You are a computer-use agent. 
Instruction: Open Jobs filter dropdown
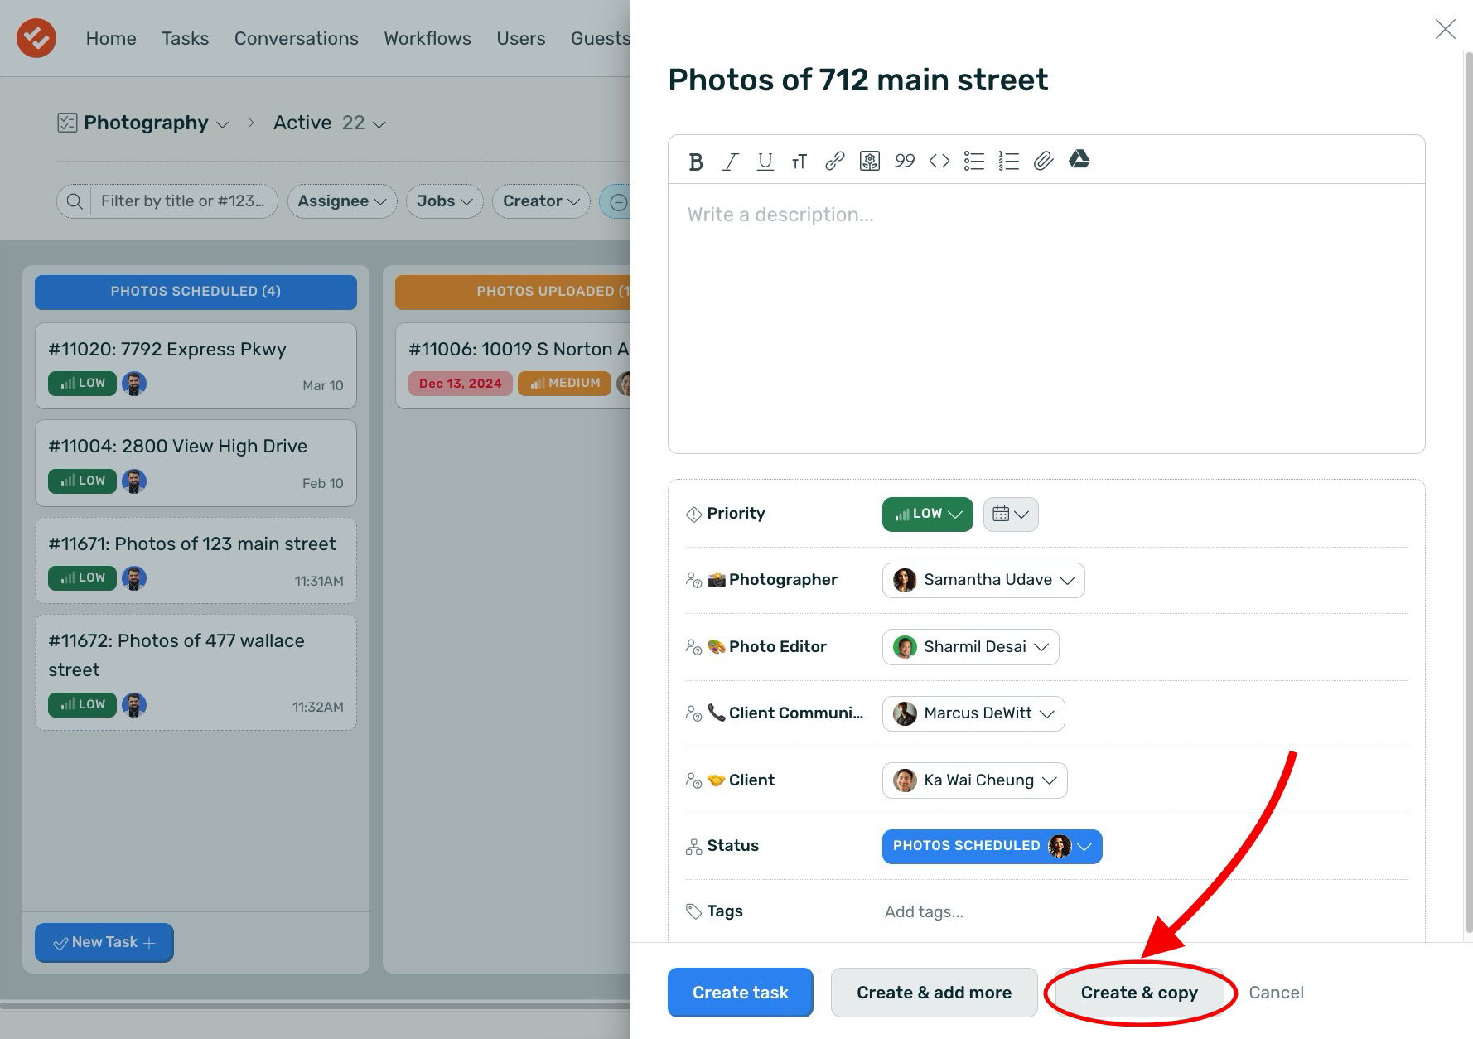click(x=444, y=201)
